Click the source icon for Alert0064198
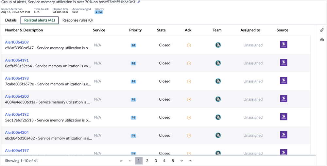The image size is (327, 166). click(284, 81)
